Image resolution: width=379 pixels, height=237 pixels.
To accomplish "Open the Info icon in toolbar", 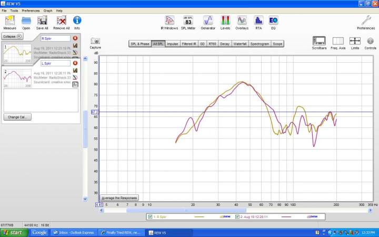I will coord(77,23).
